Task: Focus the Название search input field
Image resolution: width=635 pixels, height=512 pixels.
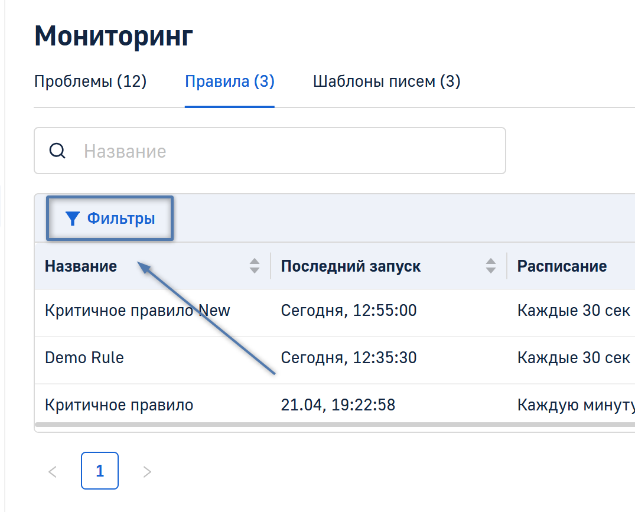Action: click(x=289, y=151)
